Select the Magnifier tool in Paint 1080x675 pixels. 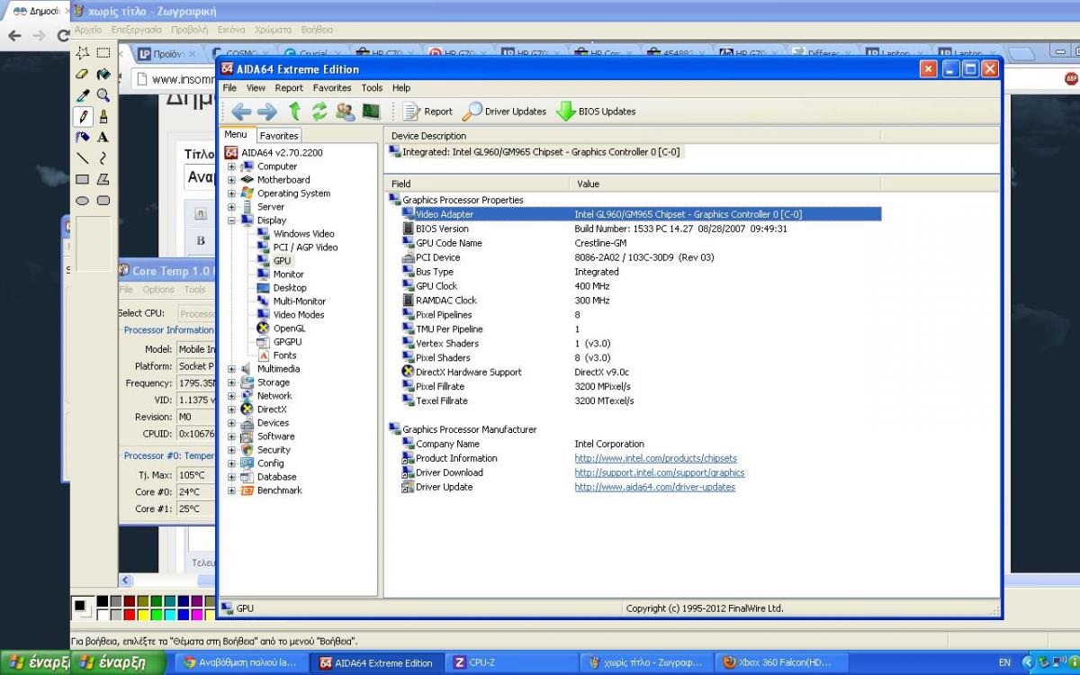(x=103, y=95)
